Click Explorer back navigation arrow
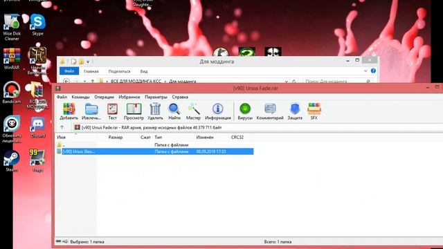 pos(66,82)
